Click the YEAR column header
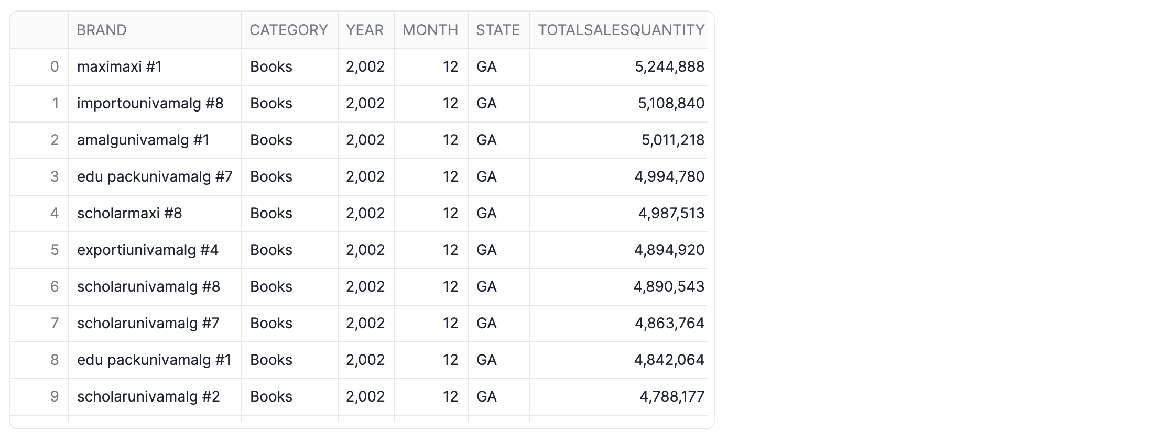 [x=365, y=30]
